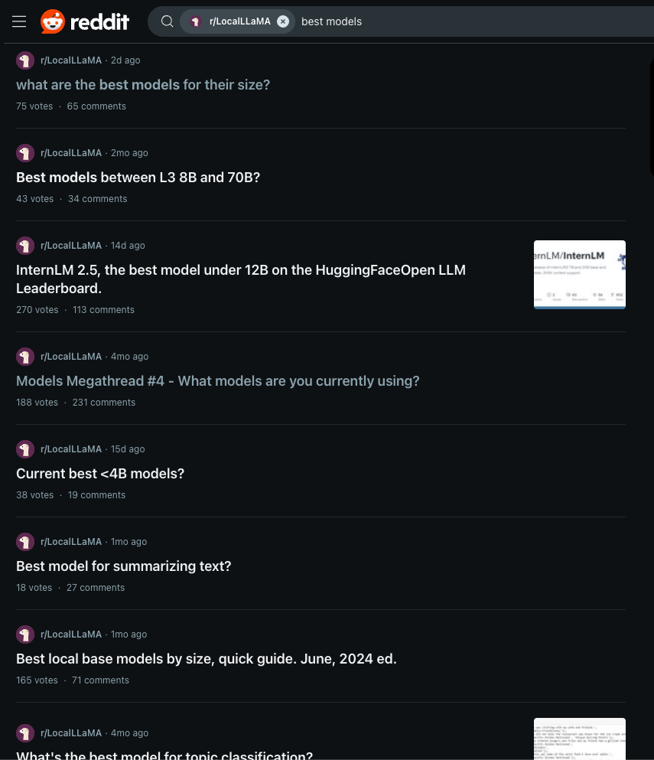The height and width of the screenshot is (760, 654).
Task: Click the topic classification post thumbnail
Action: click(x=579, y=739)
